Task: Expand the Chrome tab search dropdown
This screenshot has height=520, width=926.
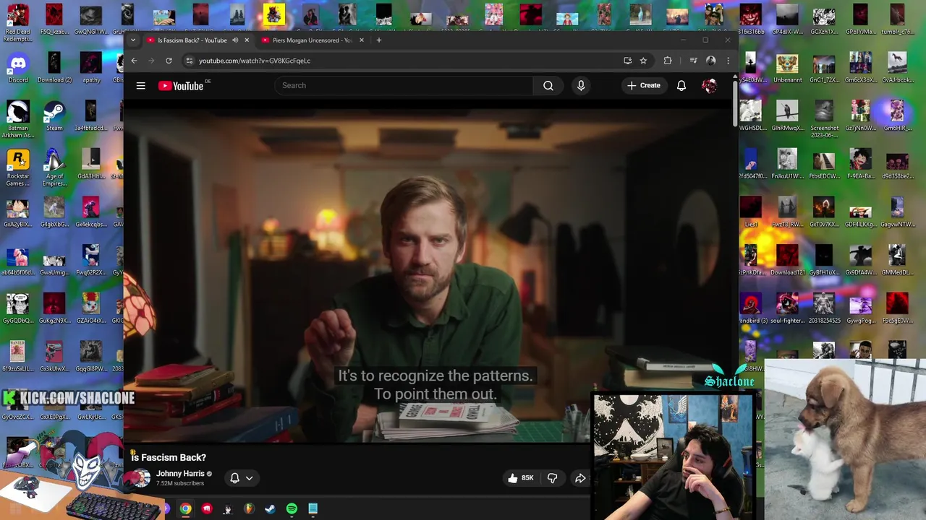Action: (x=133, y=40)
